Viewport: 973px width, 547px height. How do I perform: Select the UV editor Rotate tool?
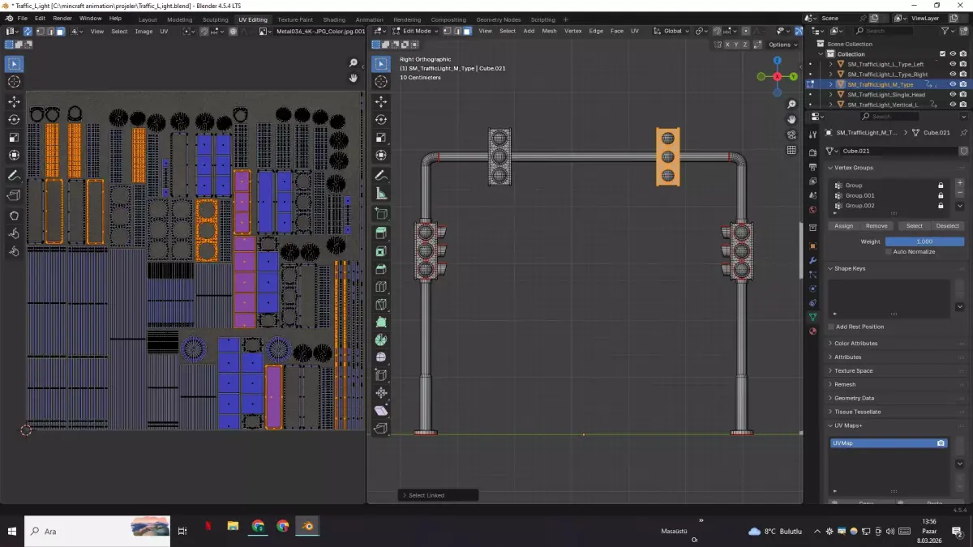(15, 119)
